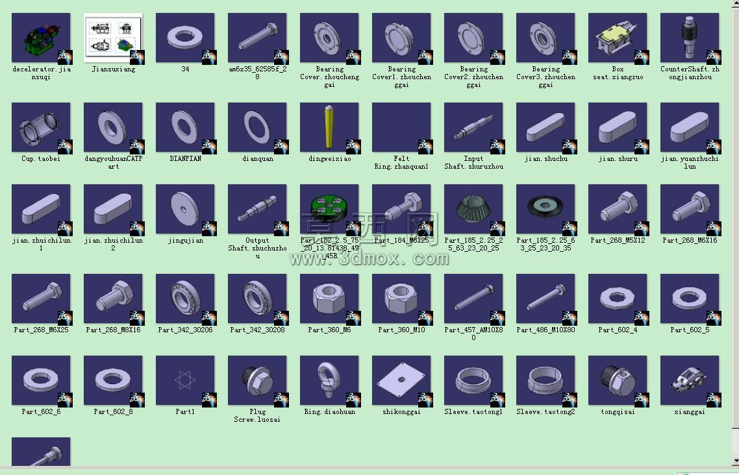Select the Sleeve.taotong2 file label
739x475 pixels.
click(x=545, y=412)
